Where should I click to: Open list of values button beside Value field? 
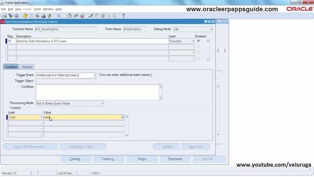point(123,117)
